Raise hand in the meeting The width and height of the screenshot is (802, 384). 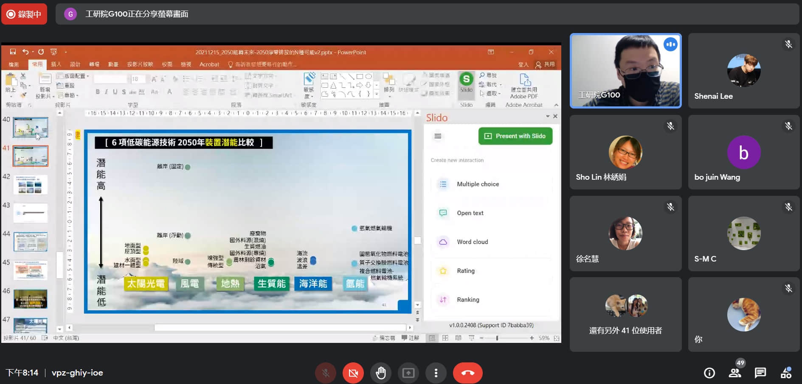tap(381, 373)
